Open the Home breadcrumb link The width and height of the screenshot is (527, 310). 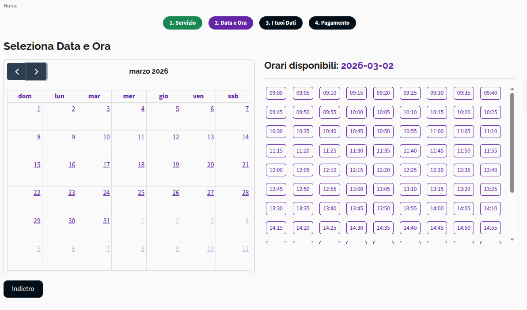(10, 6)
